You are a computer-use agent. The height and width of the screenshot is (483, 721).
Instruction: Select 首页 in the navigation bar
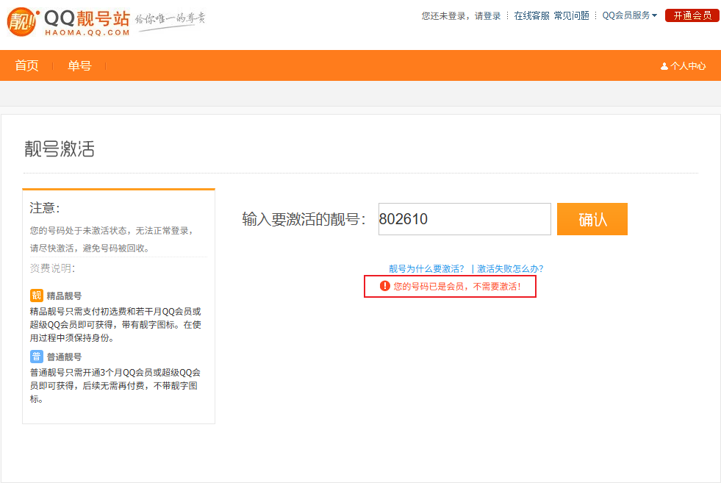tap(26, 65)
